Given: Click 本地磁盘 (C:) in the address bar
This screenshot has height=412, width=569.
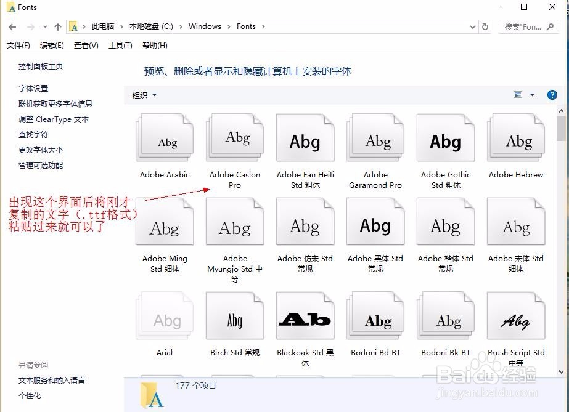Looking at the screenshot, I should click(x=151, y=26).
